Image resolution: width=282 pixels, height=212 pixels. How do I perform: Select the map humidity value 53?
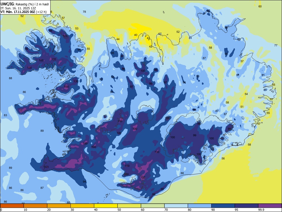point(77,29)
